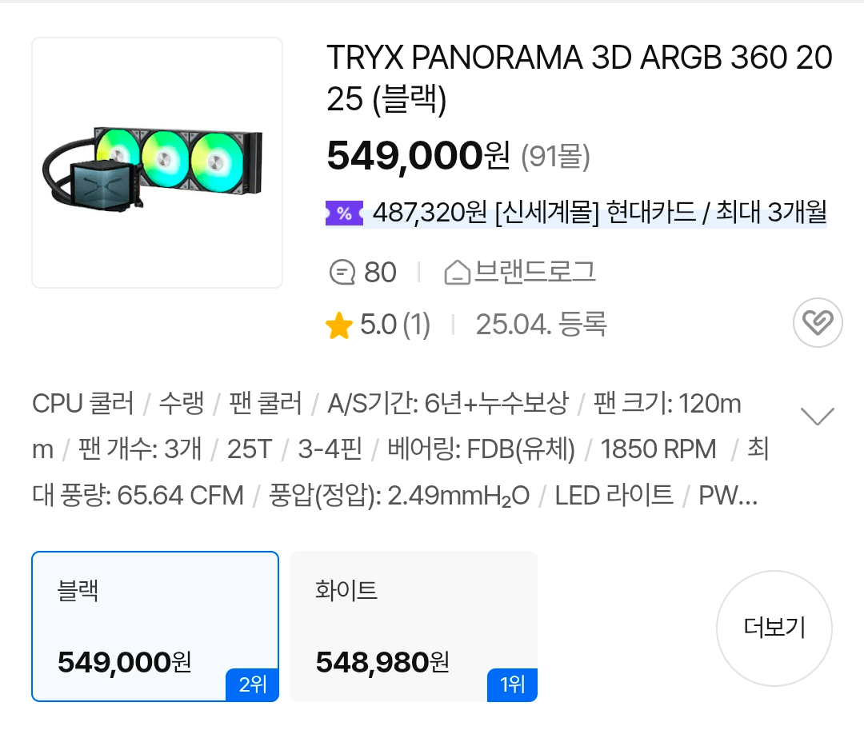864x734 pixels.
Task: Expand the full spec list chevron
Action: [817, 415]
